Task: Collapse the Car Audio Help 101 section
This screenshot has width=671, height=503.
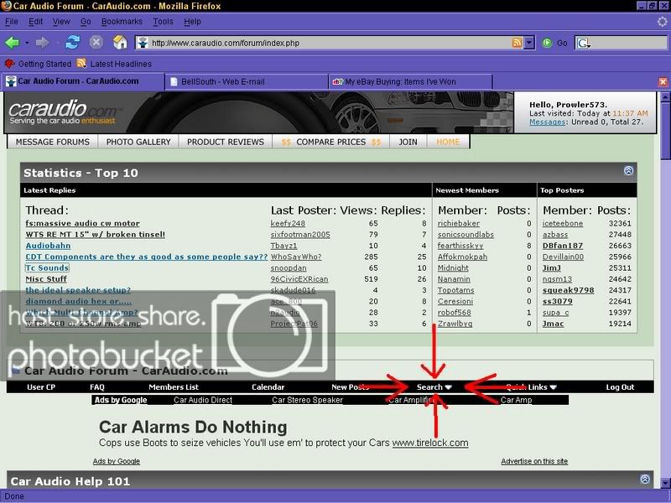Action: point(645,479)
